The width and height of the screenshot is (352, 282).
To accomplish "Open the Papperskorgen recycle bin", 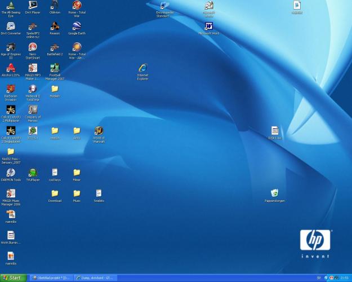I will [274, 193].
